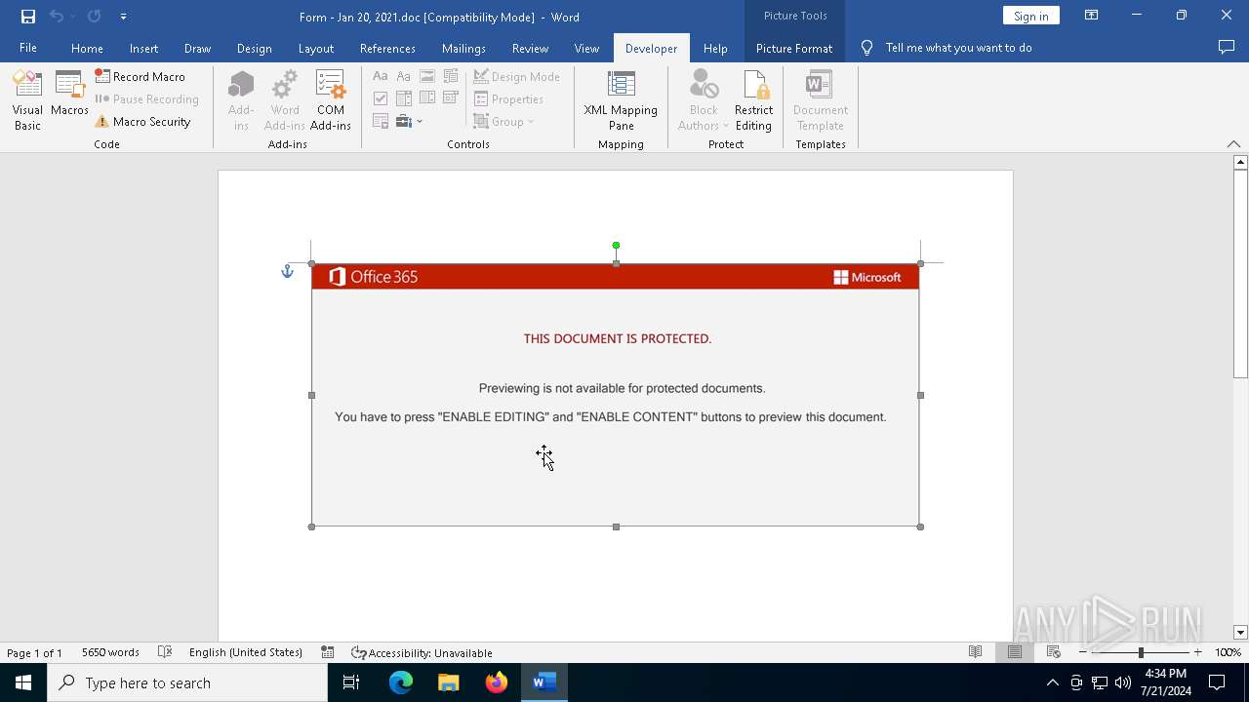Save the document from Quick Access Toolbar

(x=28, y=16)
